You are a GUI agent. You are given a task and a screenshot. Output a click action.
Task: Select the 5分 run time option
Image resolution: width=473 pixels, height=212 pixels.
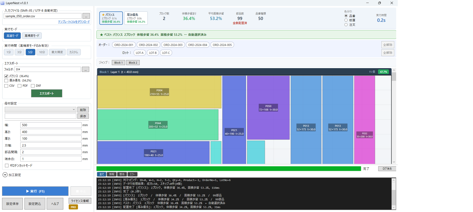point(30,52)
